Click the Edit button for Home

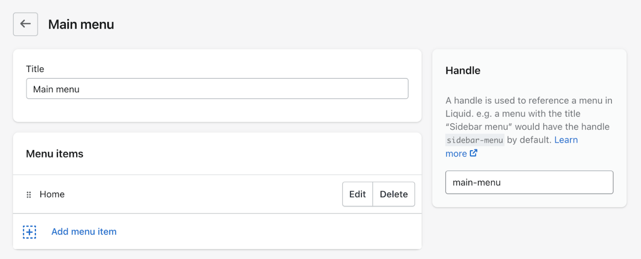pyautogui.click(x=357, y=194)
